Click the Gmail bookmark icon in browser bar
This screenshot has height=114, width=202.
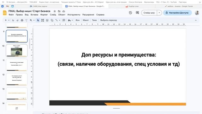8,6
